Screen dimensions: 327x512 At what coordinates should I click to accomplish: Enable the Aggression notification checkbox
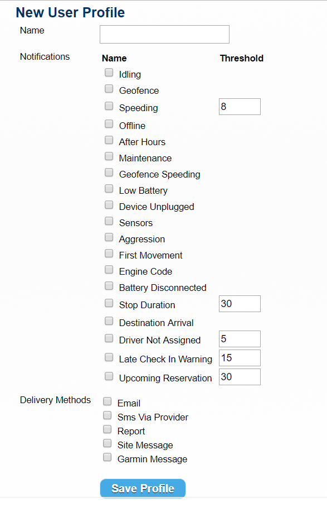coord(109,237)
